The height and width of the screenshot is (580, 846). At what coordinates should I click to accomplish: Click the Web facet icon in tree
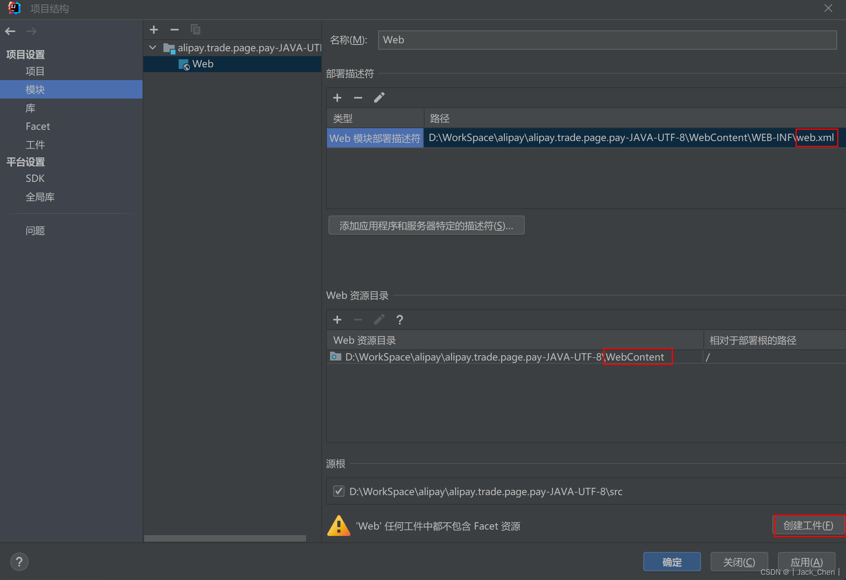tap(184, 64)
